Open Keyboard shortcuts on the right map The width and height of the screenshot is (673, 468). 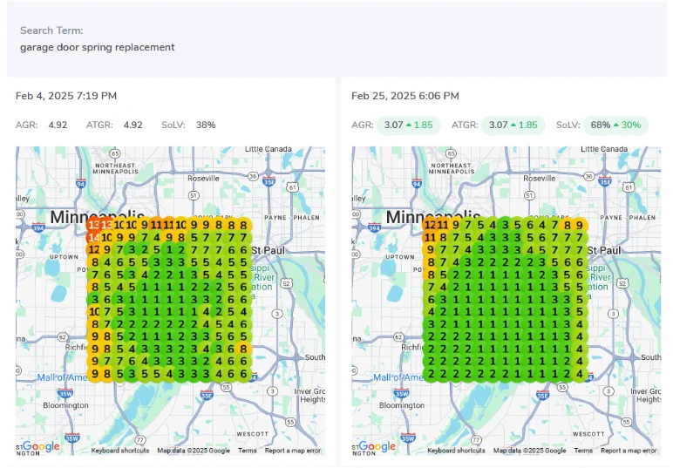tap(457, 451)
